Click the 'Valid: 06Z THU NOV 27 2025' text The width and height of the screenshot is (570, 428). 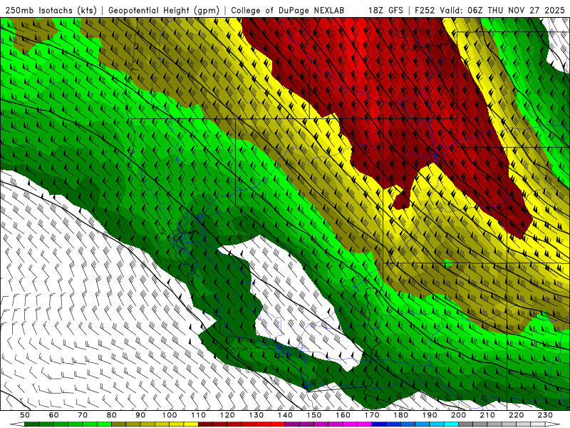[x=502, y=10]
